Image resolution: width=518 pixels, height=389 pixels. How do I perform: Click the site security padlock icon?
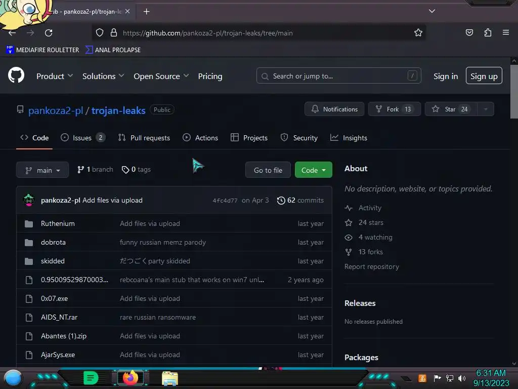114,32
